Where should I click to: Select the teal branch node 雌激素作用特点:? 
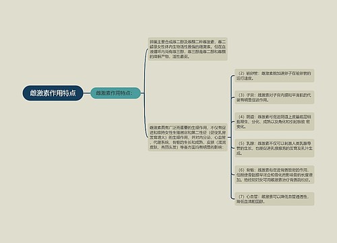pyautogui.click(x=115, y=93)
